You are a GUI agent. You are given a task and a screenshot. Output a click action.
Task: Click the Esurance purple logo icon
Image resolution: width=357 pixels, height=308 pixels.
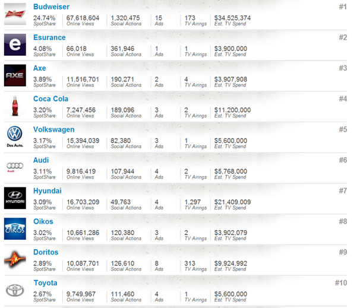[15, 45]
